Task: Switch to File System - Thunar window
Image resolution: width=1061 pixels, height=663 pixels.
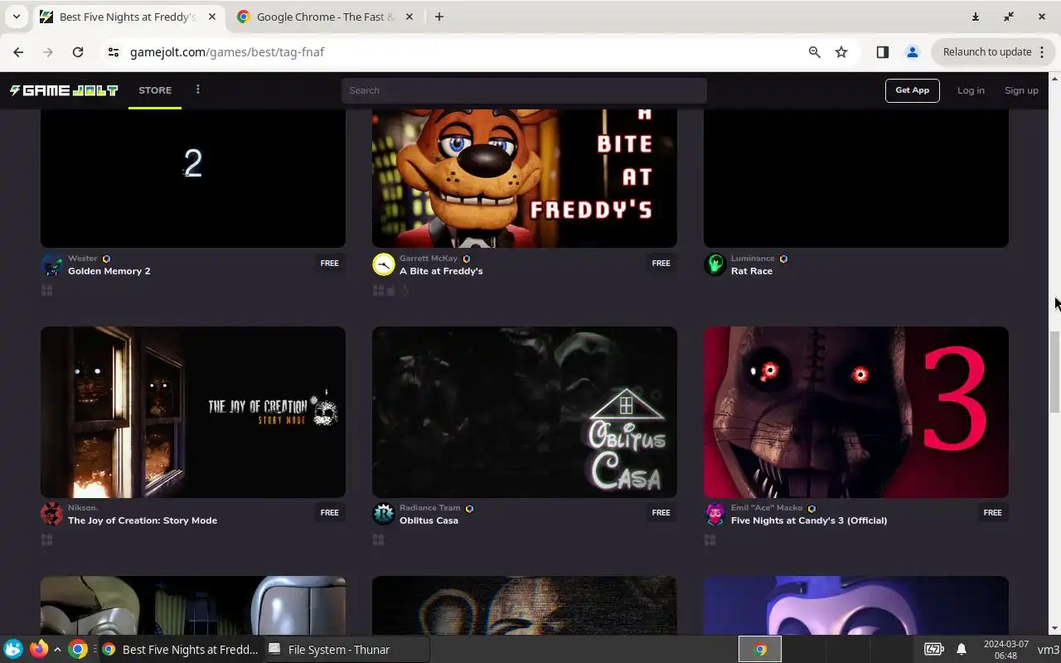Action: coord(346,650)
